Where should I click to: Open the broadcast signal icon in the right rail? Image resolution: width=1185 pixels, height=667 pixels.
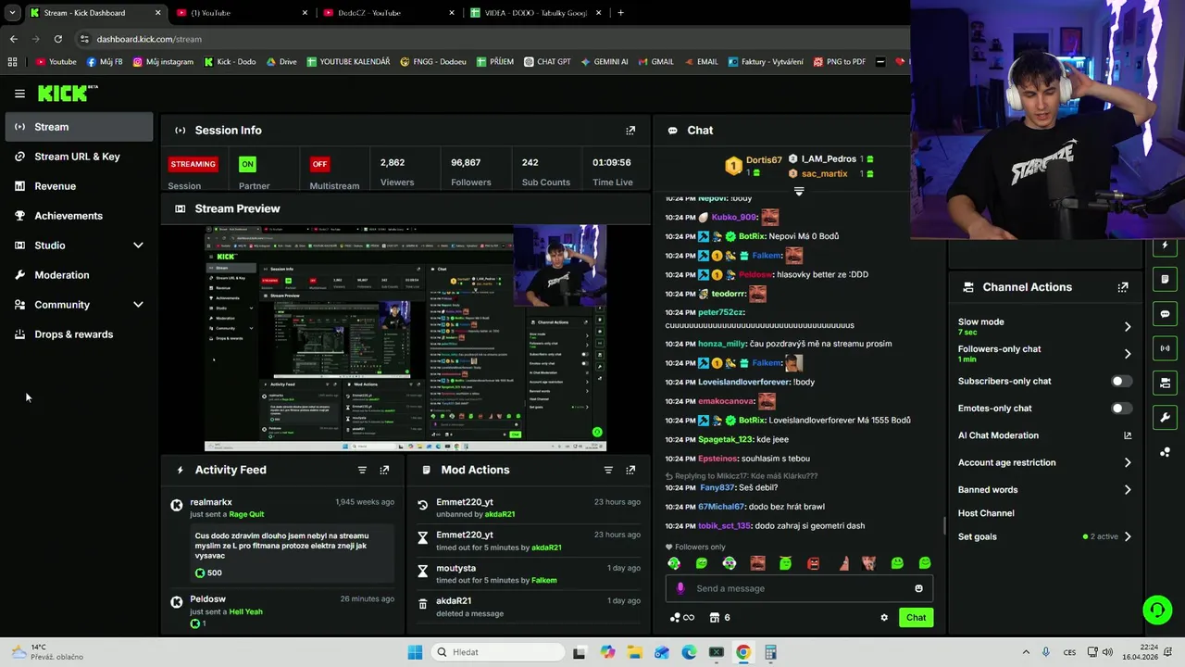coord(1165,348)
